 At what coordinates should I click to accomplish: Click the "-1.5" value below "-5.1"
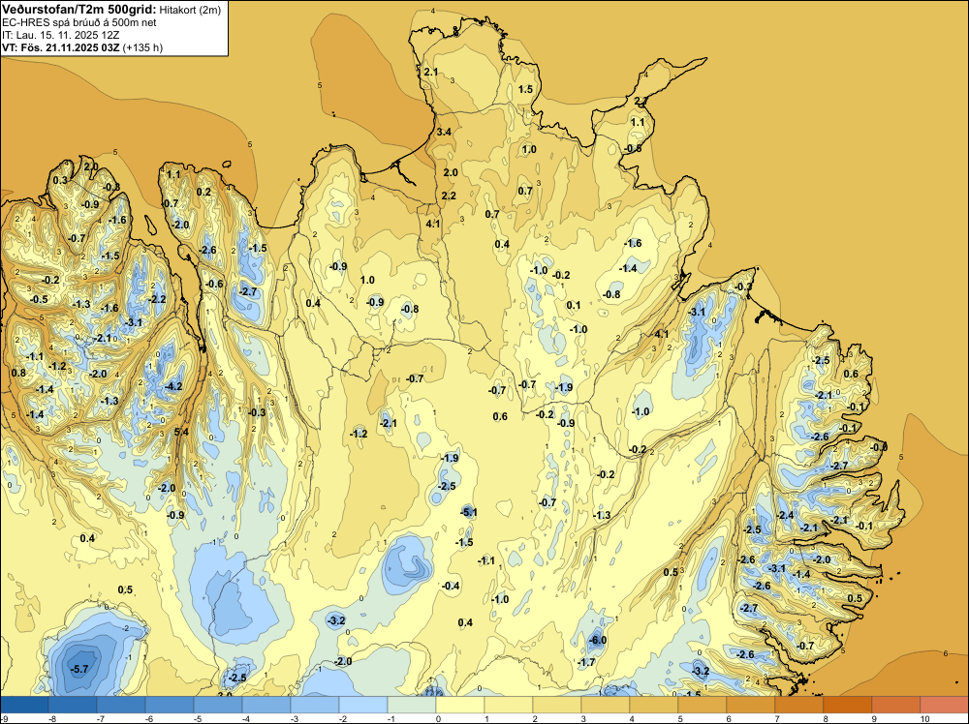click(x=464, y=543)
